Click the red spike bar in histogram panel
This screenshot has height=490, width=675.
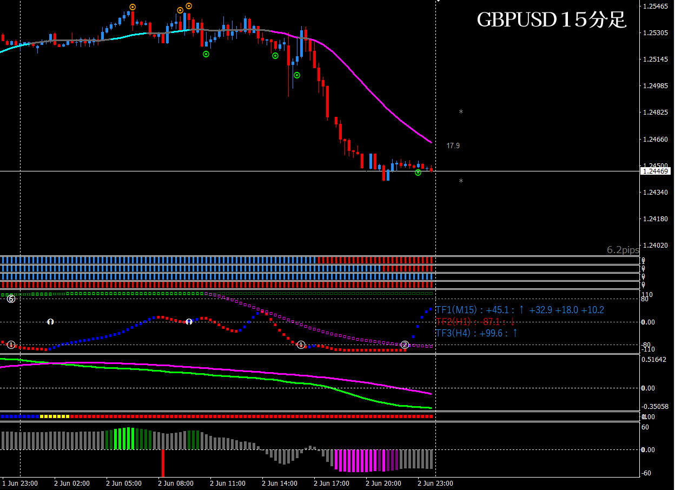point(162,463)
